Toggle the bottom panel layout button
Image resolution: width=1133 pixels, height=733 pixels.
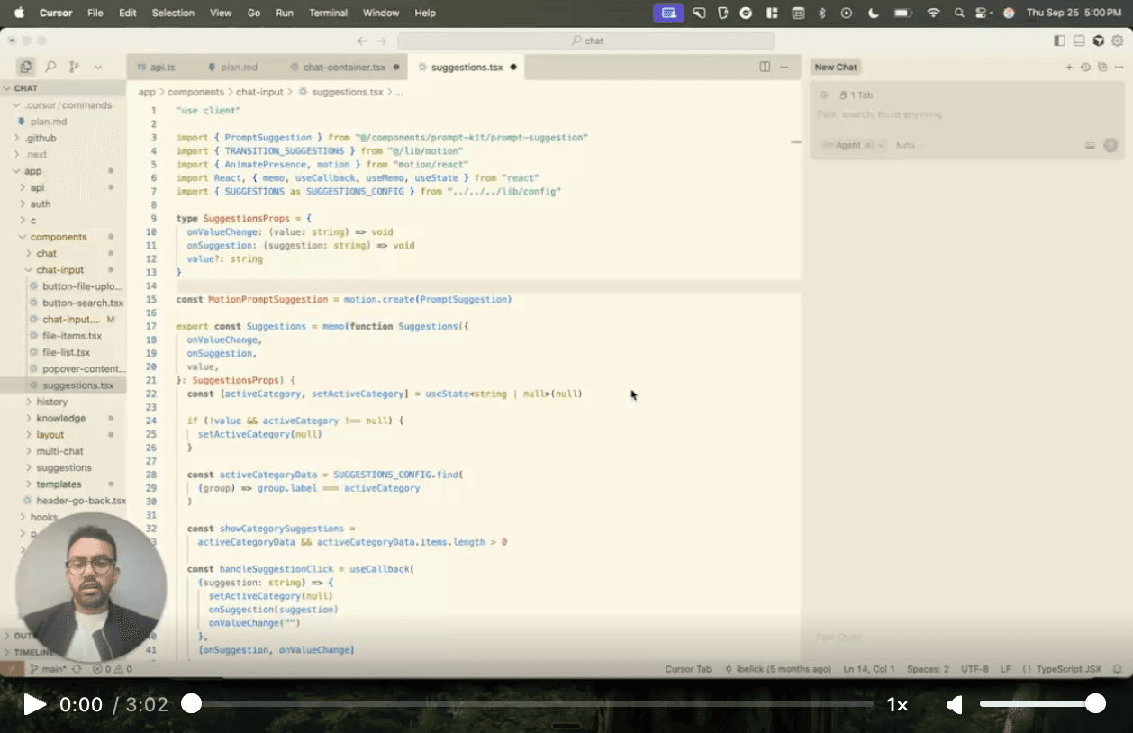1079,41
